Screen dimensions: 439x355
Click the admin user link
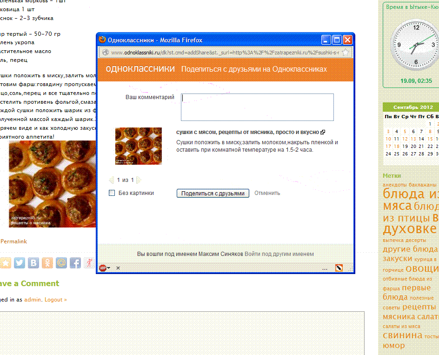click(33, 300)
